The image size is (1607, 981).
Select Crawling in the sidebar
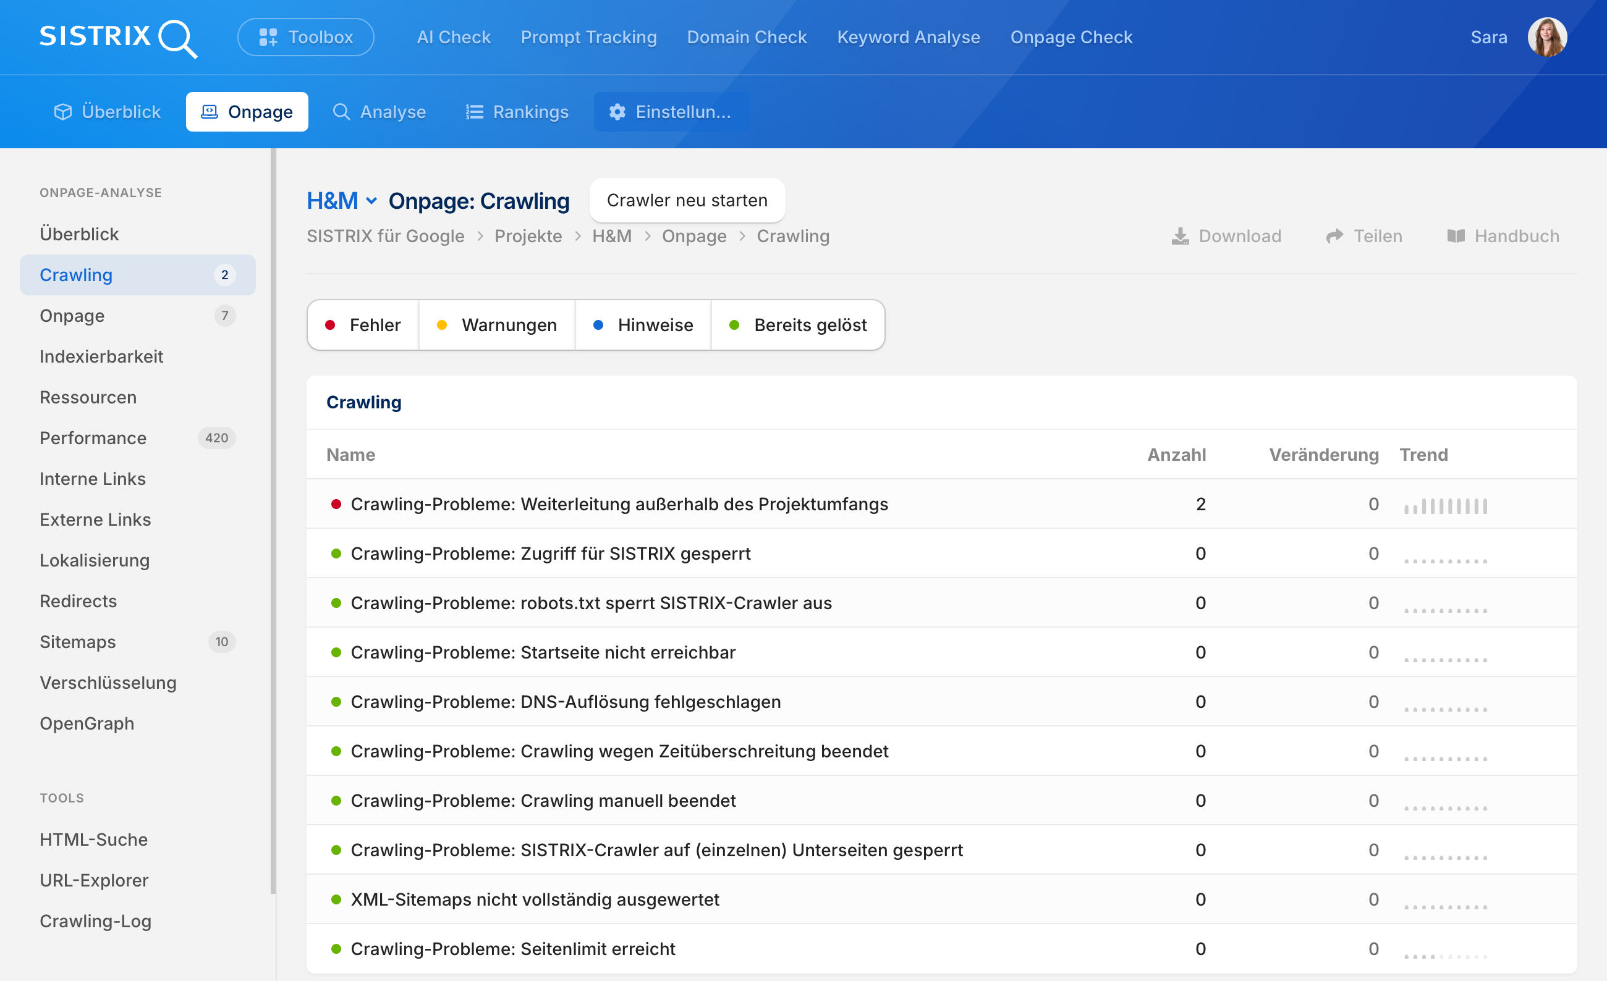coord(138,274)
